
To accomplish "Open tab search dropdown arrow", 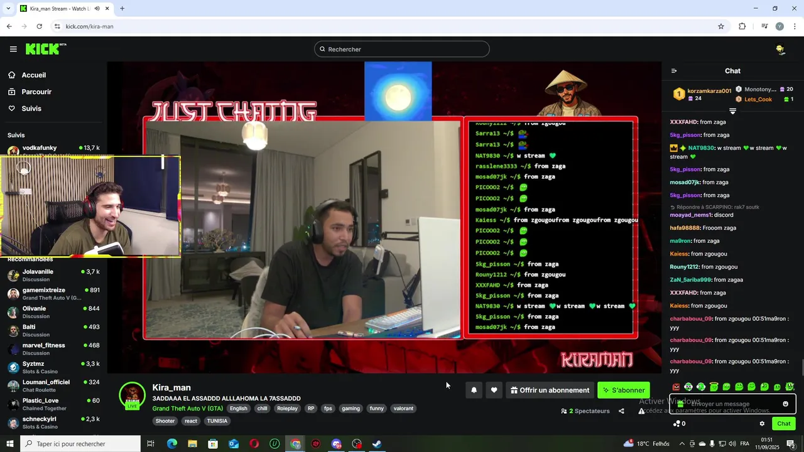I will (x=8, y=8).
